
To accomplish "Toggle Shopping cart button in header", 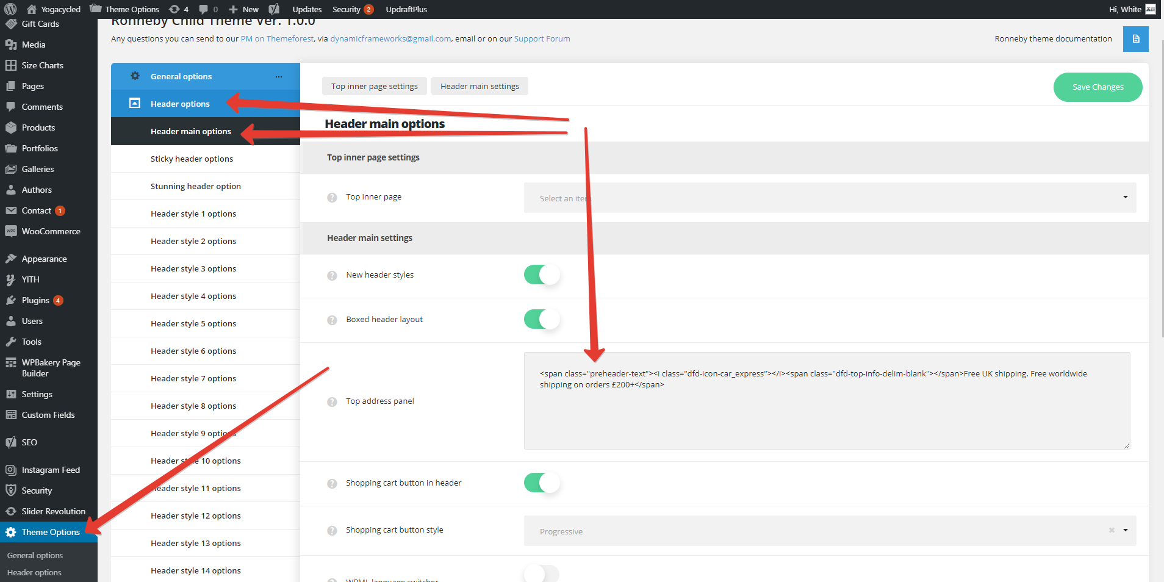I will pos(541,483).
